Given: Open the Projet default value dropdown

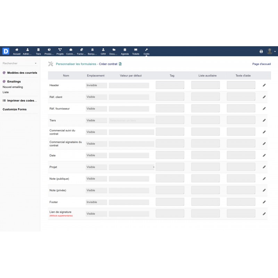Looking at the screenshot, I should click(x=153, y=167).
